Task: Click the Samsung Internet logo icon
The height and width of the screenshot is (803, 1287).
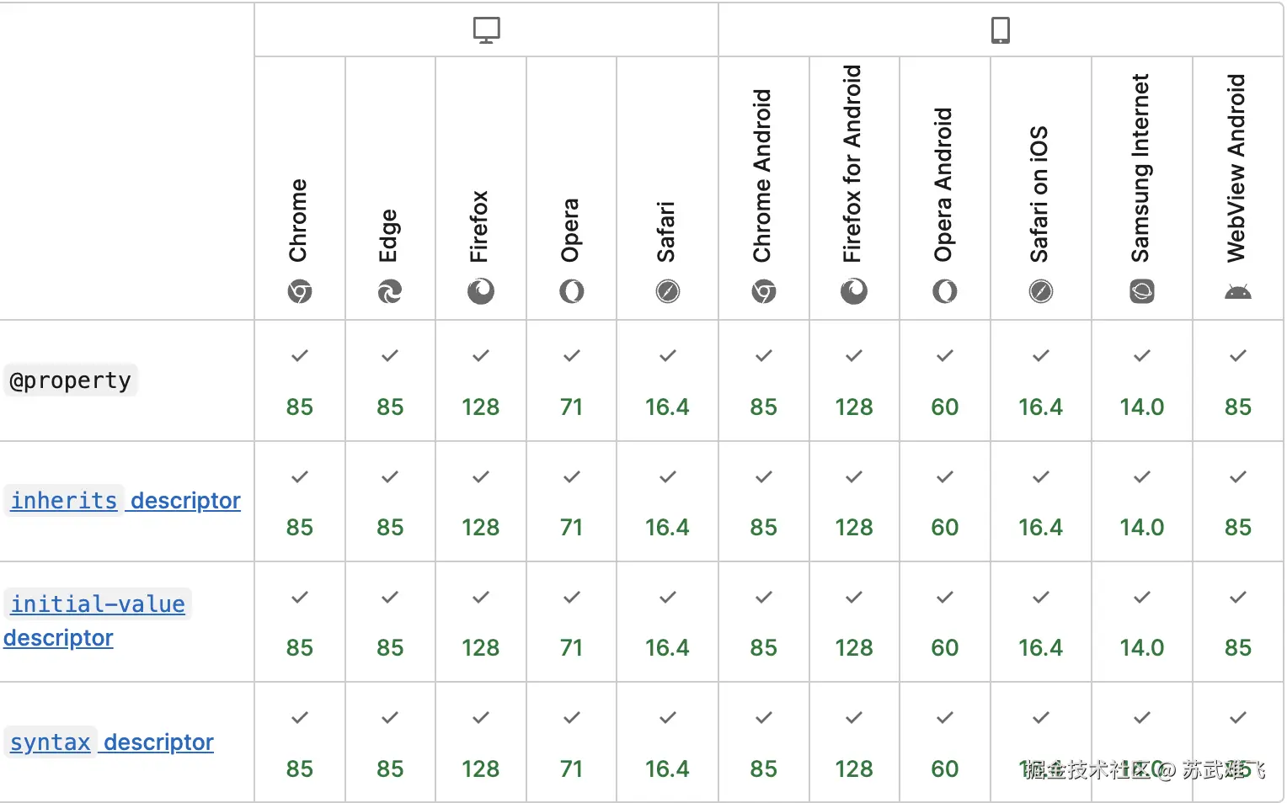Action: (1142, 292)
